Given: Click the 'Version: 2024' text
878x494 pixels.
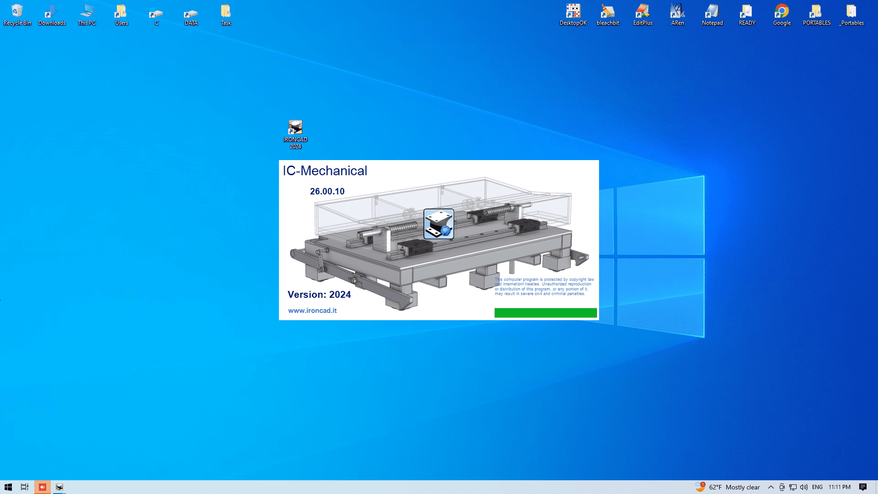Looking at the screenshot, I should point(319,295).
